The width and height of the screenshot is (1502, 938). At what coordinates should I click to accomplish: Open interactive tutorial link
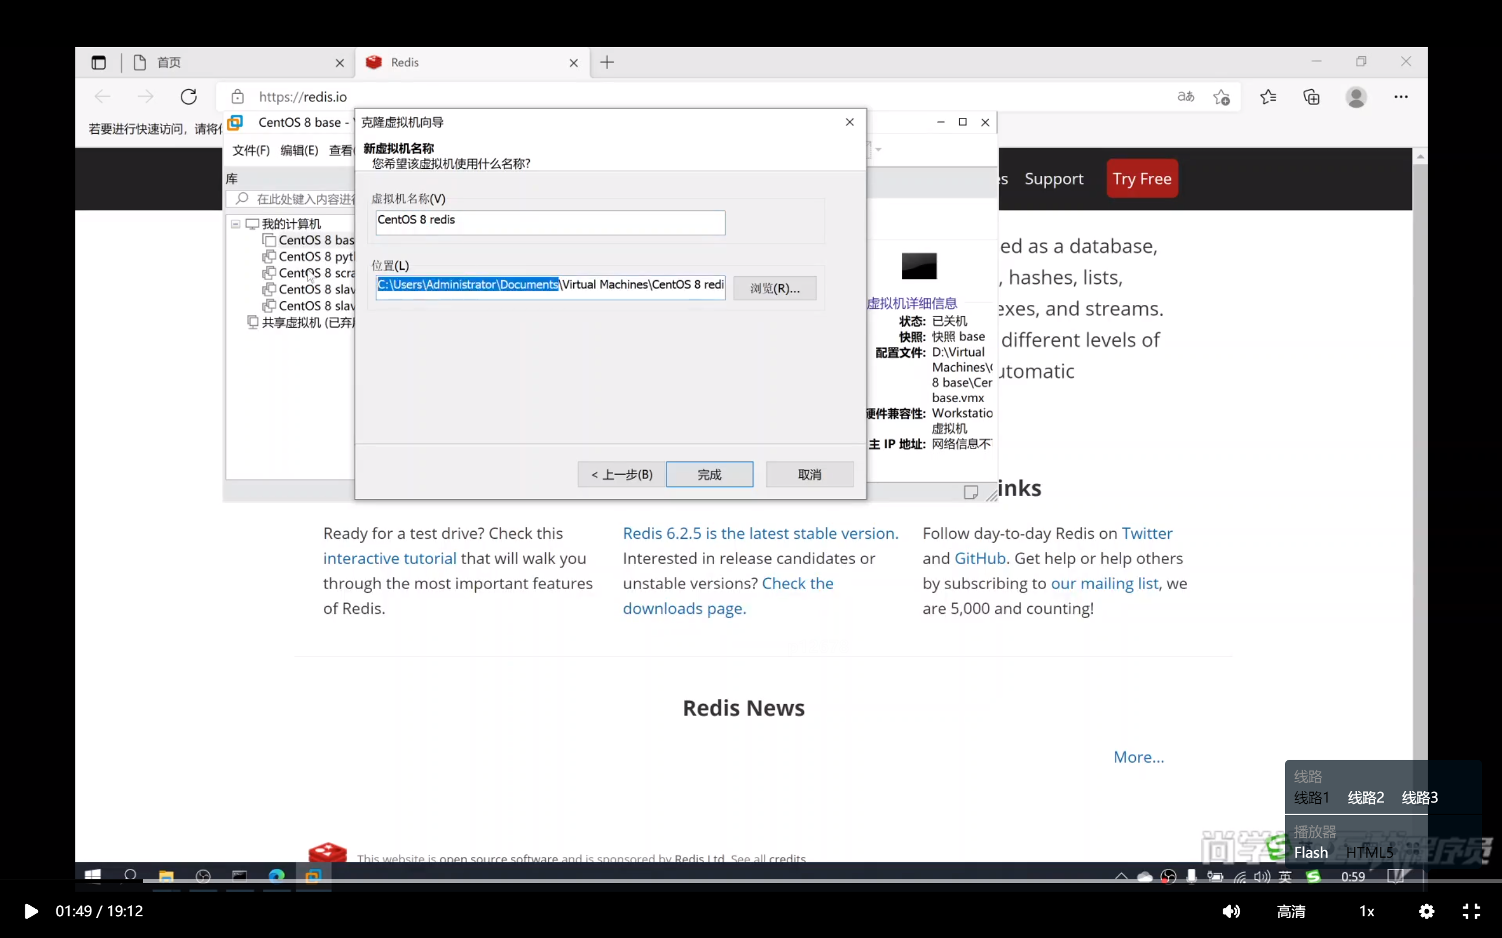click(x=389, y=558)
